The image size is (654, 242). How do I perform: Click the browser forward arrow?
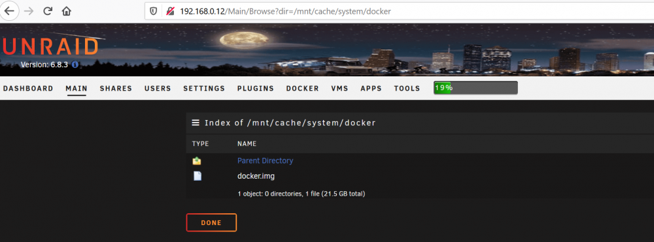click(29, 11)
